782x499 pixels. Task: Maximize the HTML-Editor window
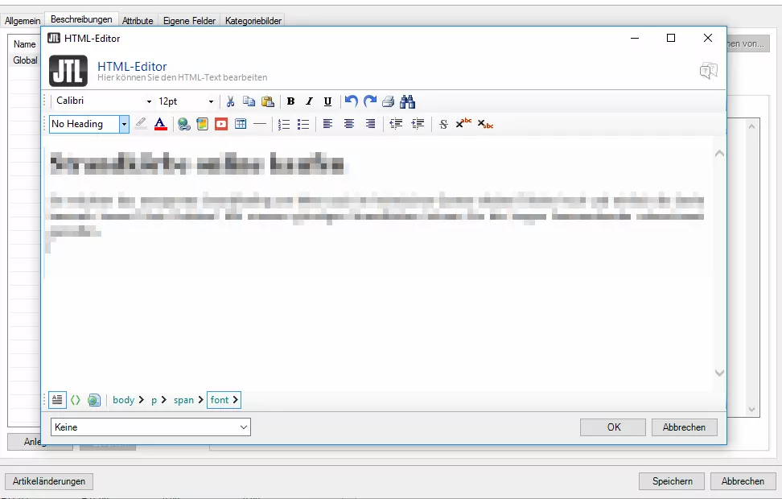pyautogui.click(x=671, y=38)
